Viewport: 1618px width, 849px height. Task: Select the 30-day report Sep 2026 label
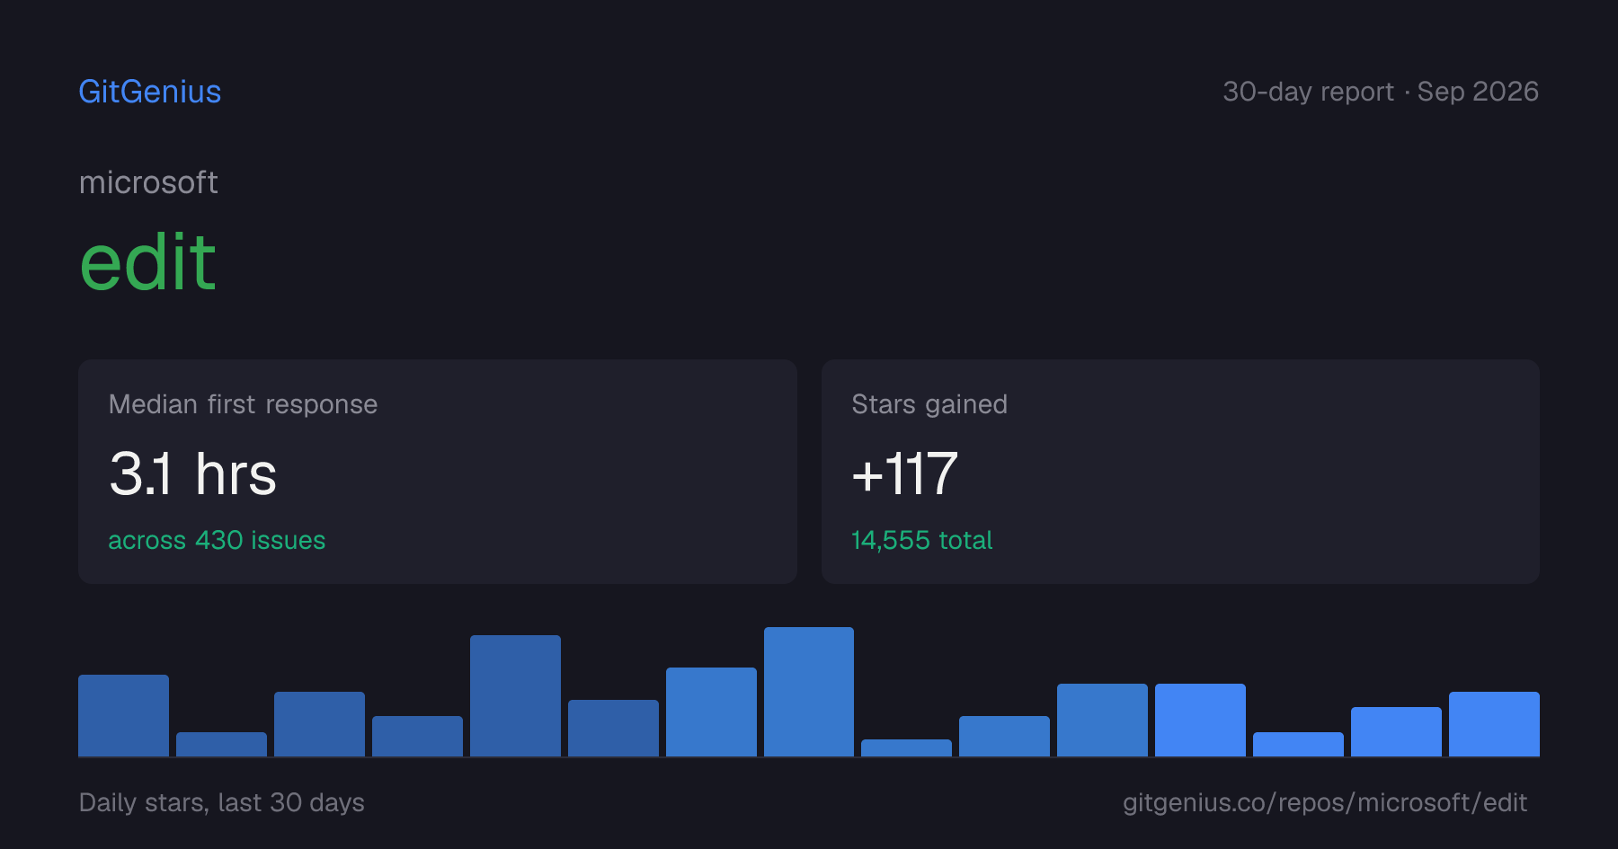pos(1381,92)
